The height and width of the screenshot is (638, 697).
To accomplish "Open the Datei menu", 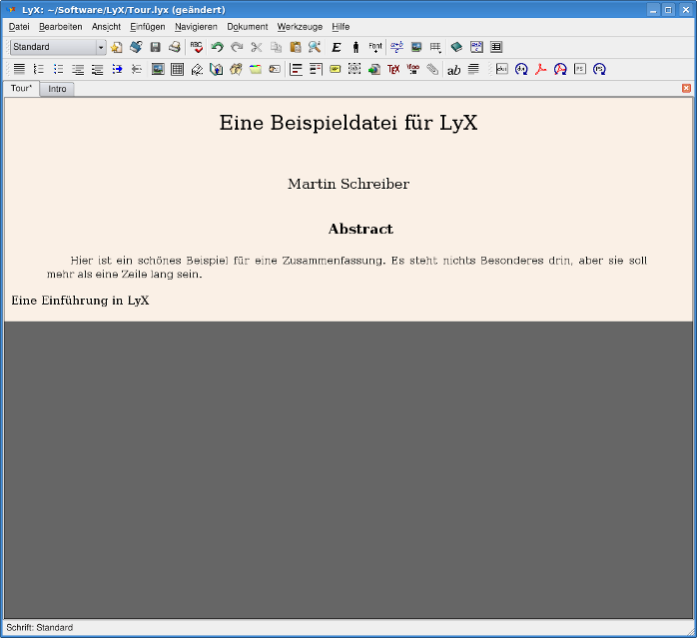I will click(19, 27).
